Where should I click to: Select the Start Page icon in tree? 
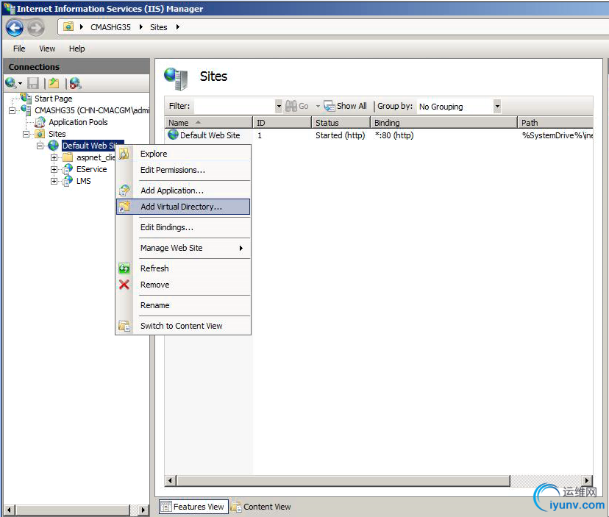coord(26,98)
